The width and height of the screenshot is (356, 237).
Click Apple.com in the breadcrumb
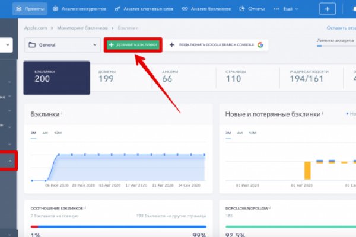pyautogui.click(x=37, y=28)
